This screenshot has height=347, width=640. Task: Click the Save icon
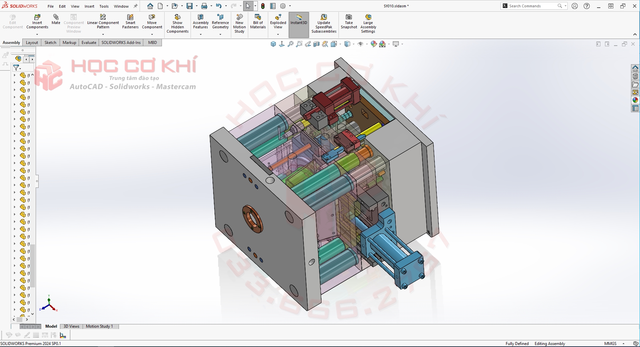(x=190, y=6)
